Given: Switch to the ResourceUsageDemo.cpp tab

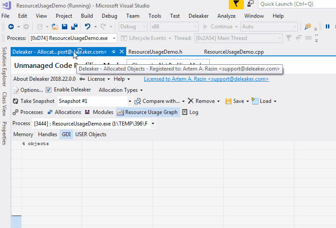Looking at the screenshot, I should tap(234, 52).
